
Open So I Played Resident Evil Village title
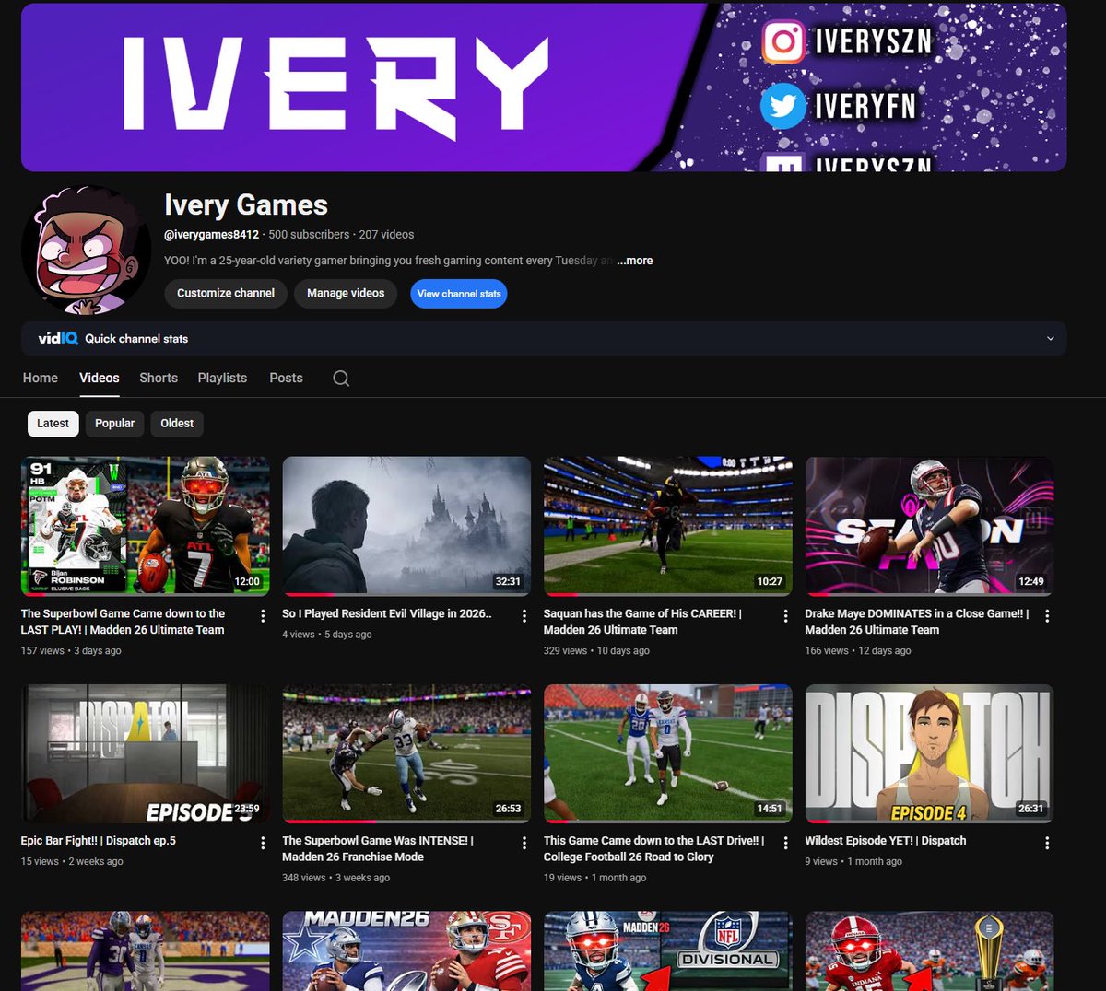(x=387, y=613)
